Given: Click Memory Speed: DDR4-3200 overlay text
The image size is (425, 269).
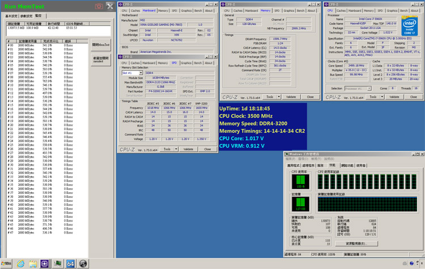Looking at the screenshot, I should (x=253, y=124).
